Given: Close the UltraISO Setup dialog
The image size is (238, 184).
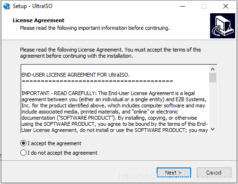Looking at the screenshot, I should tap(226, 6).
